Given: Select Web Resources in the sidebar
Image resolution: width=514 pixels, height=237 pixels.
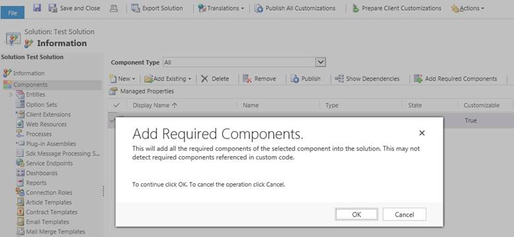Looking at the screenshot, I should pos(46,124).
